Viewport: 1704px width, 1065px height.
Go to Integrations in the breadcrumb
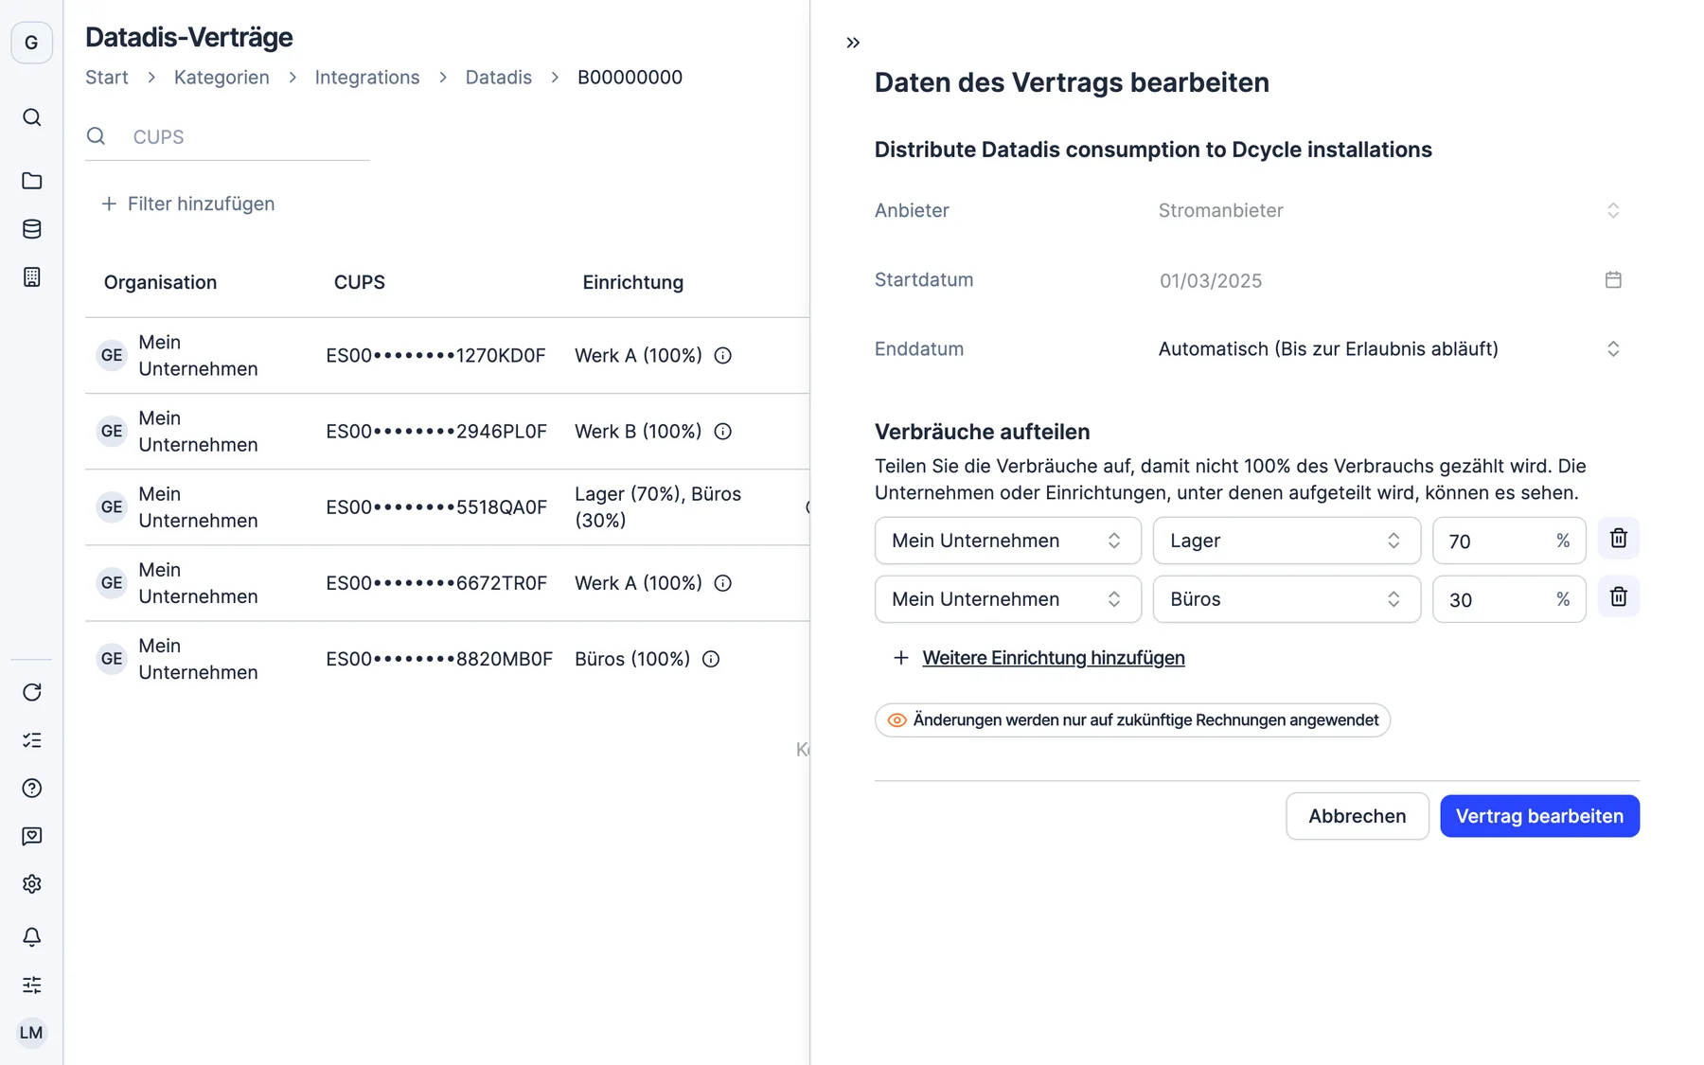tap(367, 78)
